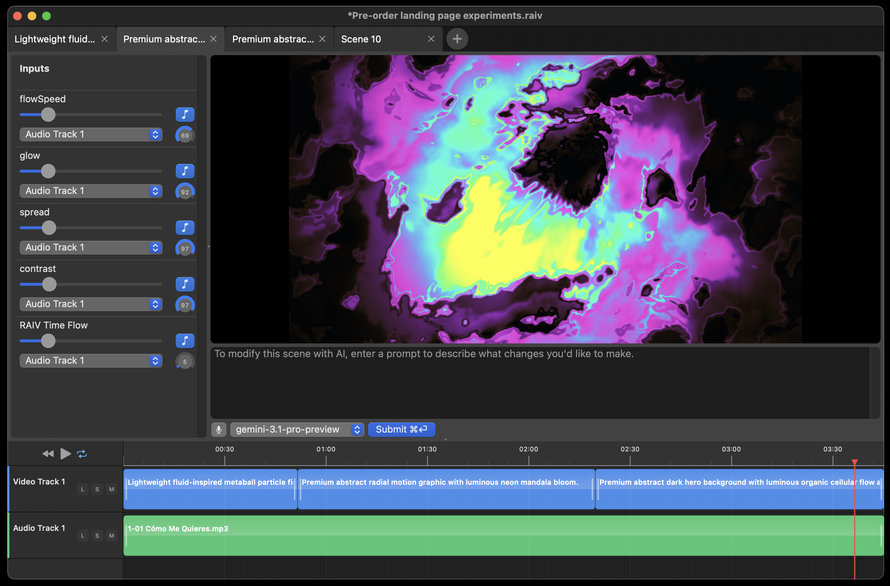Lock Audio Track 1 with L button
The width and height of the screenshot is (890, 586).
point(83,536)
